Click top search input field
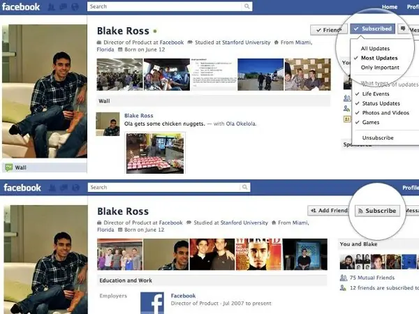 click(x=170, y=6)
